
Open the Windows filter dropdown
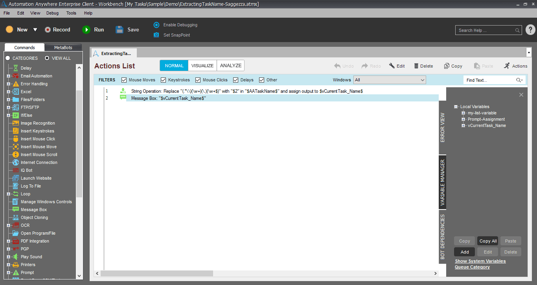click(390, 80)
